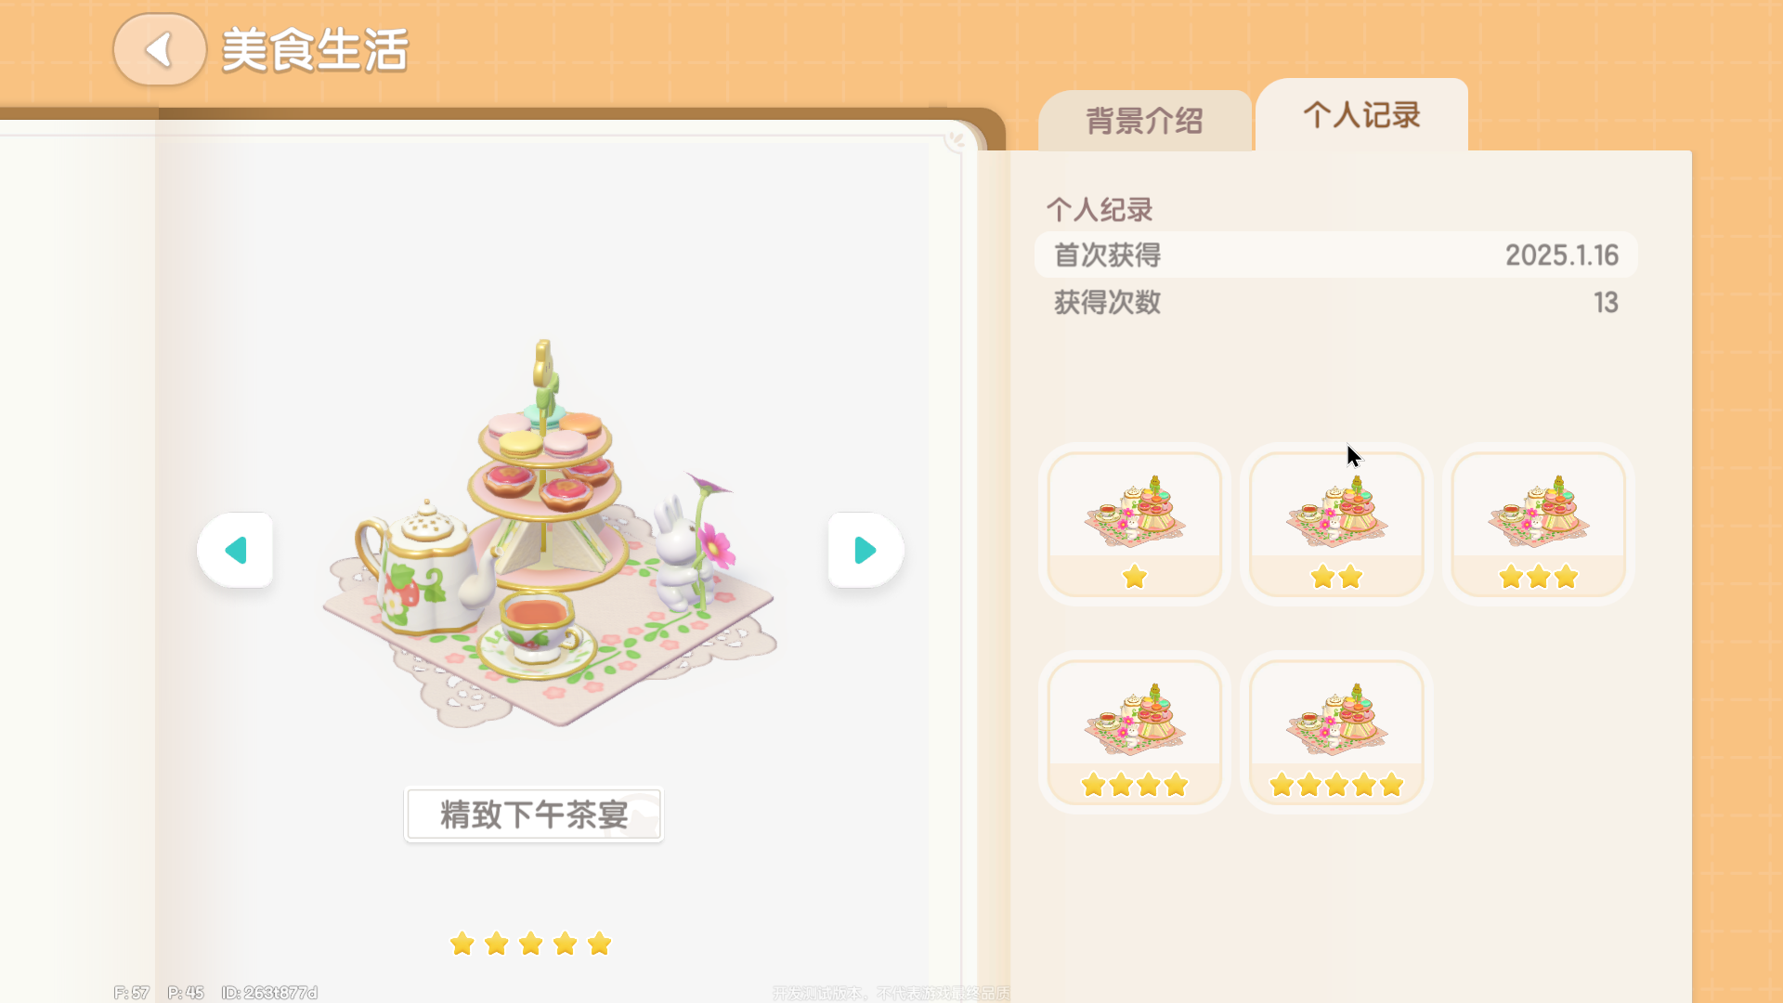Click the 精致下午茶宴 name label
The width and height of the screenshot is (1783, 1003).
[x=534, y=814]
